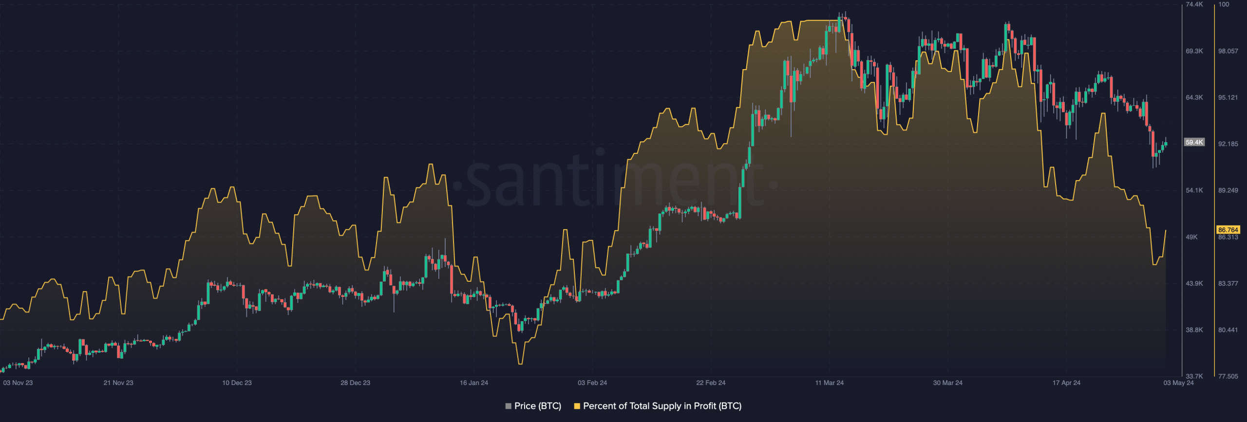Click the 11 Mar 24 date label

click(830, 383)
